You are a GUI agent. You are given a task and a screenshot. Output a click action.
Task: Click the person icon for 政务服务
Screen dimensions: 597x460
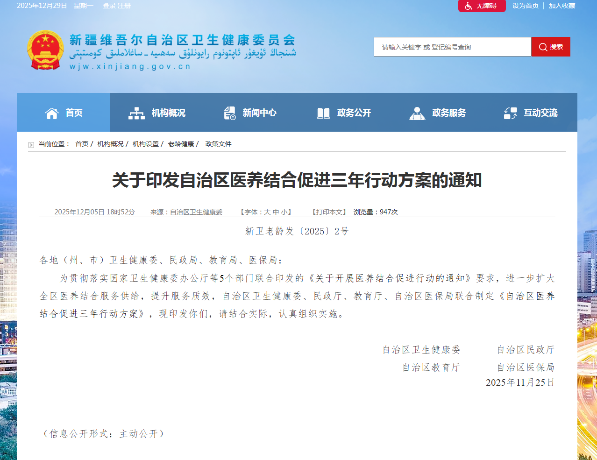click(417, 113)
